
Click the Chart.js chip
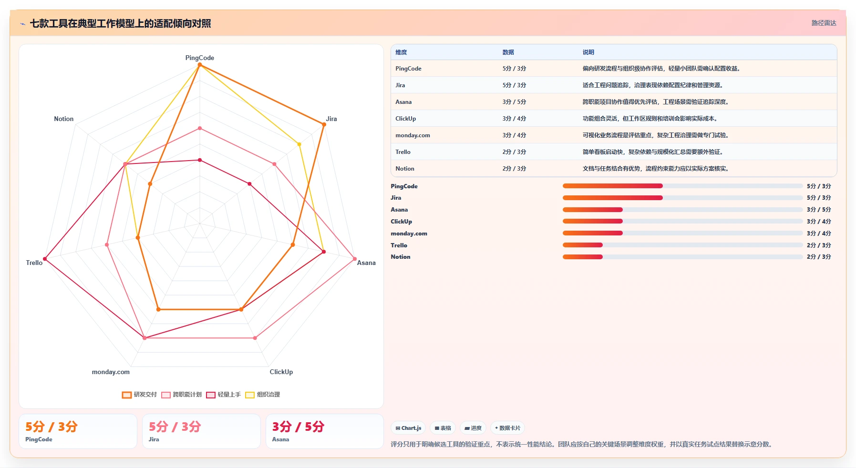[x=408, y=428]
